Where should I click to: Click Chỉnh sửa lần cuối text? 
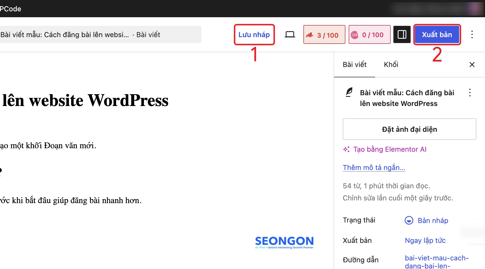(x=398, y=198)
